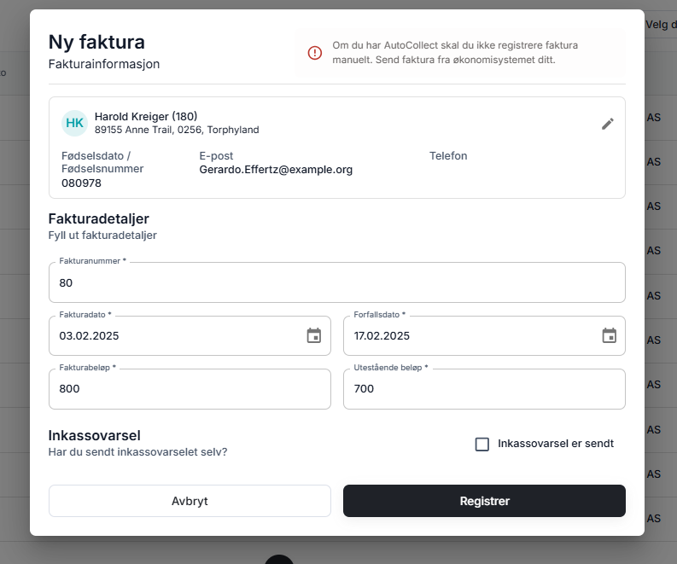The height and width of the screenshot is (564, 677).
Task: Click the customer name Harold Kreiger (180)
Action: click(x=146, y=117)
